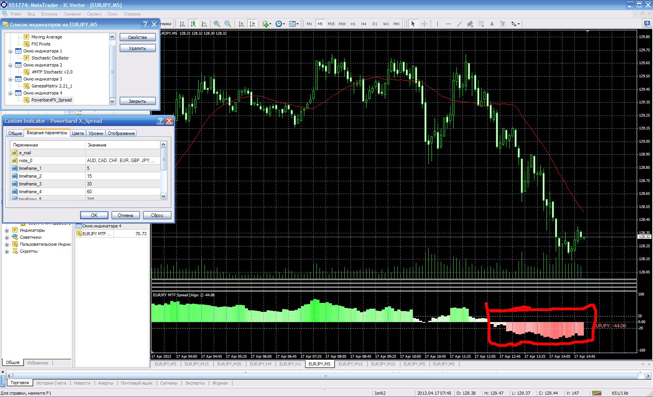Click the Закрыть button
Image resolution: width=653 pixels, height=397 pixels.
(137, 101)
